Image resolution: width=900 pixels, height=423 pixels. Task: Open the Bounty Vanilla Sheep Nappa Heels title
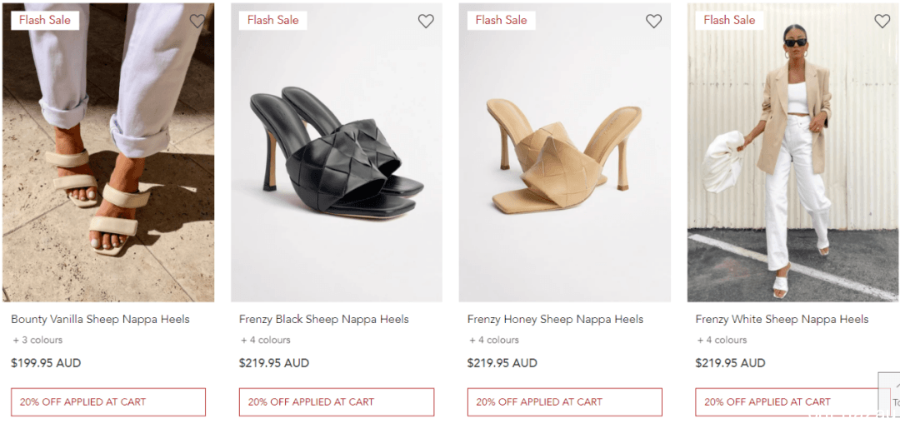[101, 319]
